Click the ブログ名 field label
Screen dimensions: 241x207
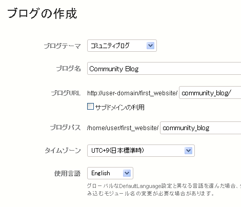click(x=68, y=69)
